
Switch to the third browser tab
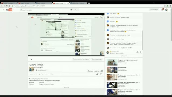tap(44, 3)
